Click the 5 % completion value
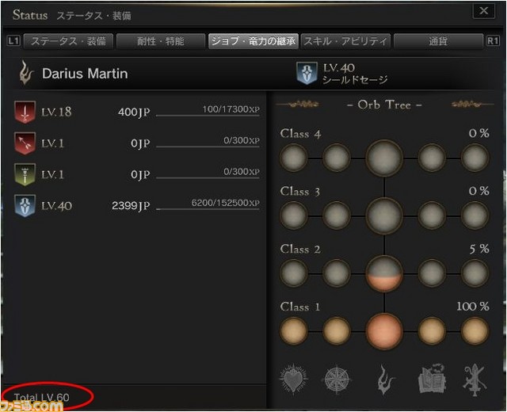507x412 pixels. (479, 249)
